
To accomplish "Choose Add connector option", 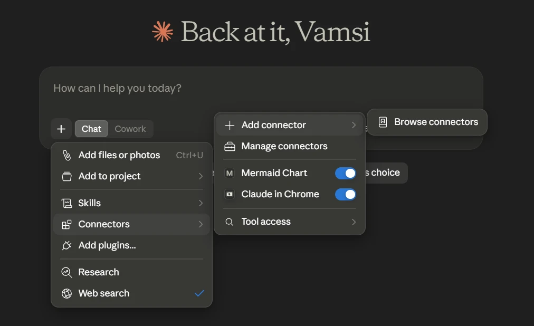I will (290, 125).
